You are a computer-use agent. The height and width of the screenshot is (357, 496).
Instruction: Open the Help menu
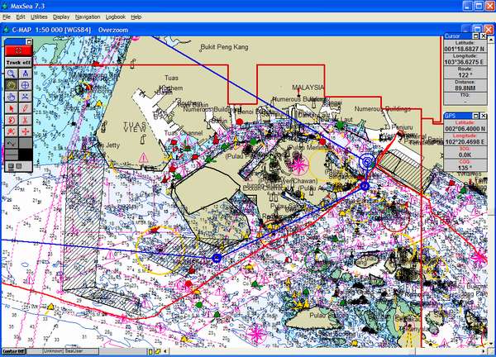coord(136,17)
